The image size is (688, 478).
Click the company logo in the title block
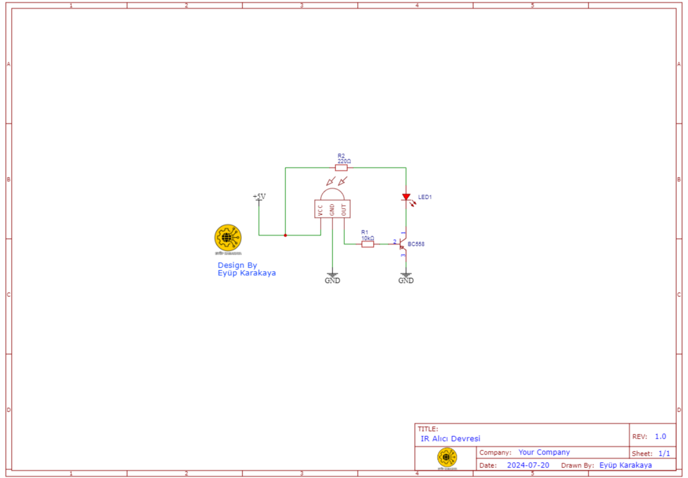click(447, 458)
